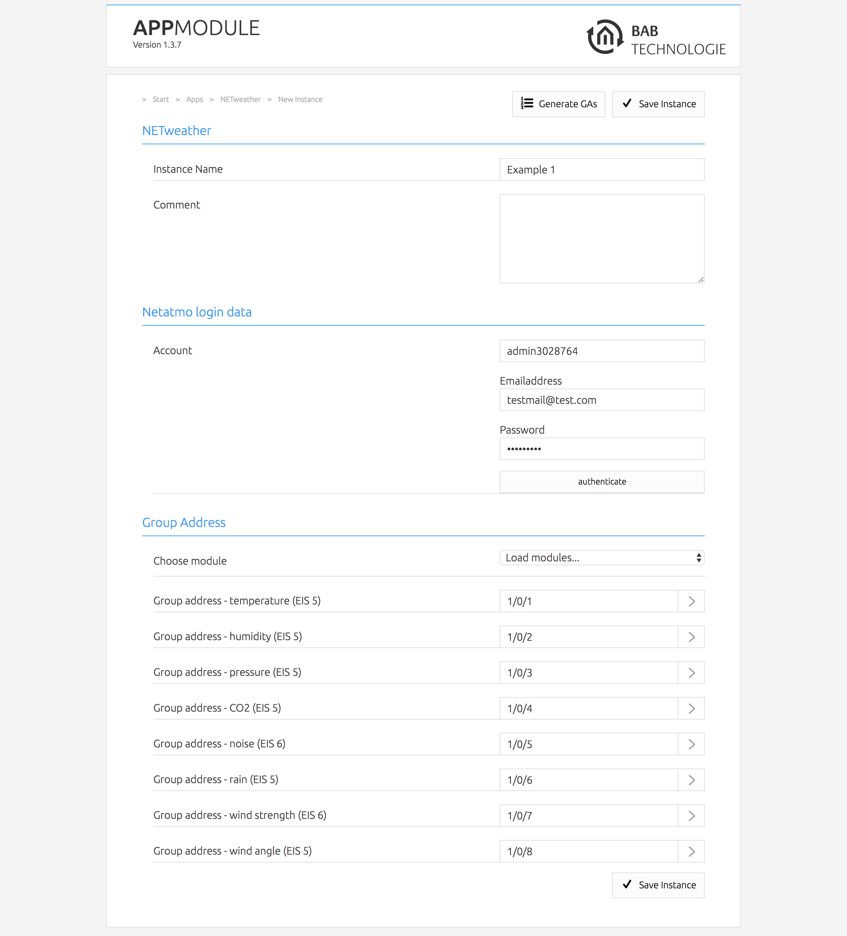Open the Load modules dropdown

[x=602, y=558]
